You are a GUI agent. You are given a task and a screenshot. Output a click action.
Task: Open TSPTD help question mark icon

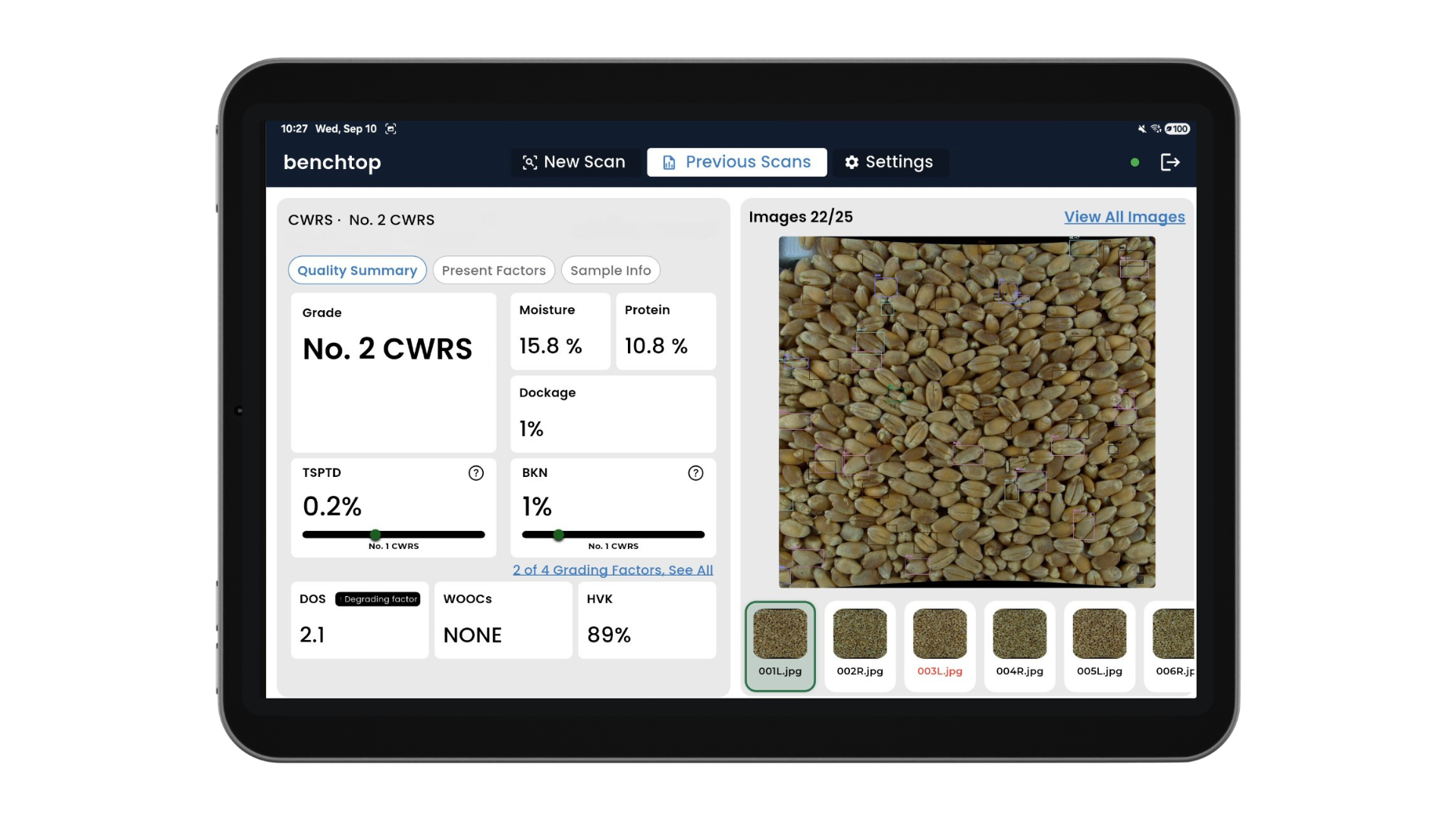(475, 473)
